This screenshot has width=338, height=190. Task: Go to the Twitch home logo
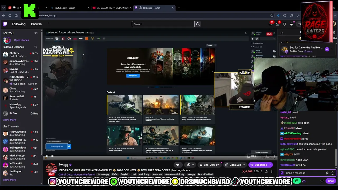5,24
